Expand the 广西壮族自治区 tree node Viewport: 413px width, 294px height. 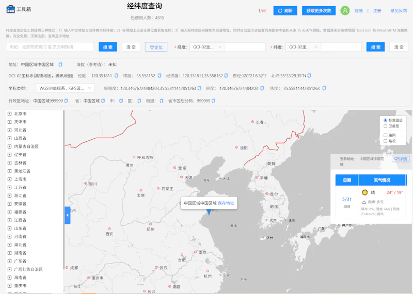(x=9, y=269)
